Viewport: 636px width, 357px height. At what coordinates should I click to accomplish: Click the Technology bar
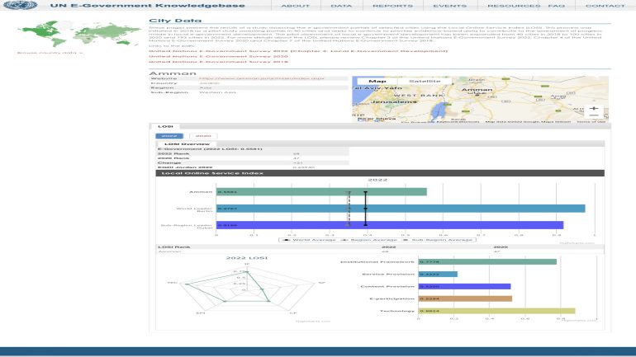coord(497,311)
